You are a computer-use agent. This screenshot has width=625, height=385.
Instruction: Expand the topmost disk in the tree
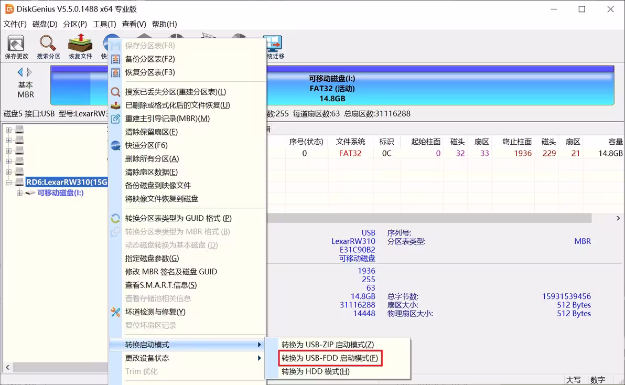8,130
